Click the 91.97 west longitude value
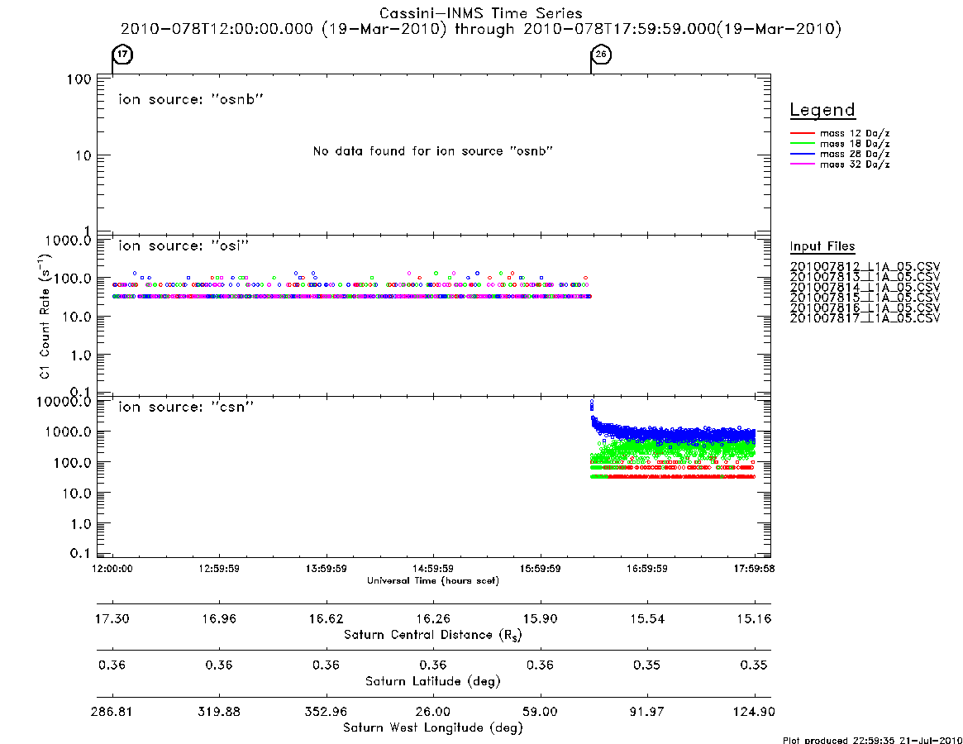Screen dimensions: 963x744 pyautogui.click(x=647, y=712)
